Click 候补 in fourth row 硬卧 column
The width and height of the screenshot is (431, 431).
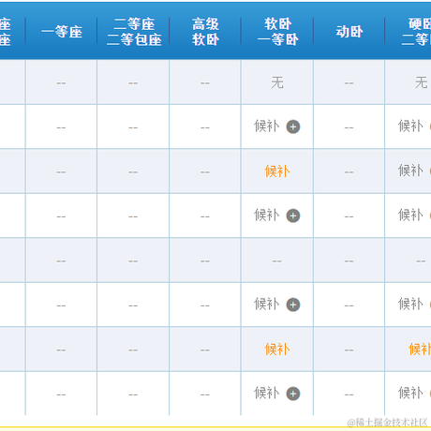[410, 215]
